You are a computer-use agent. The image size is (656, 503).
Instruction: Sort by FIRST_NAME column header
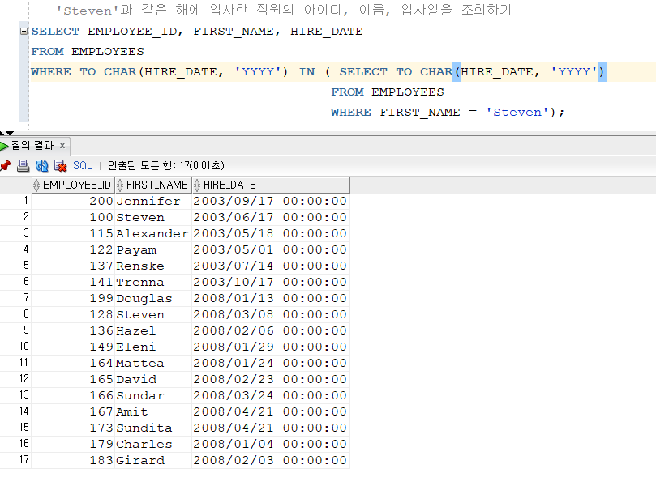(x=153, y=185)
